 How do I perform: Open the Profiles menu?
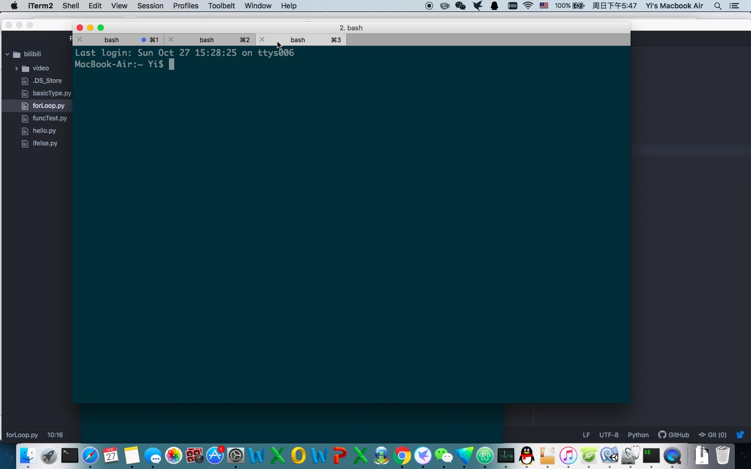tap(186, 6)
